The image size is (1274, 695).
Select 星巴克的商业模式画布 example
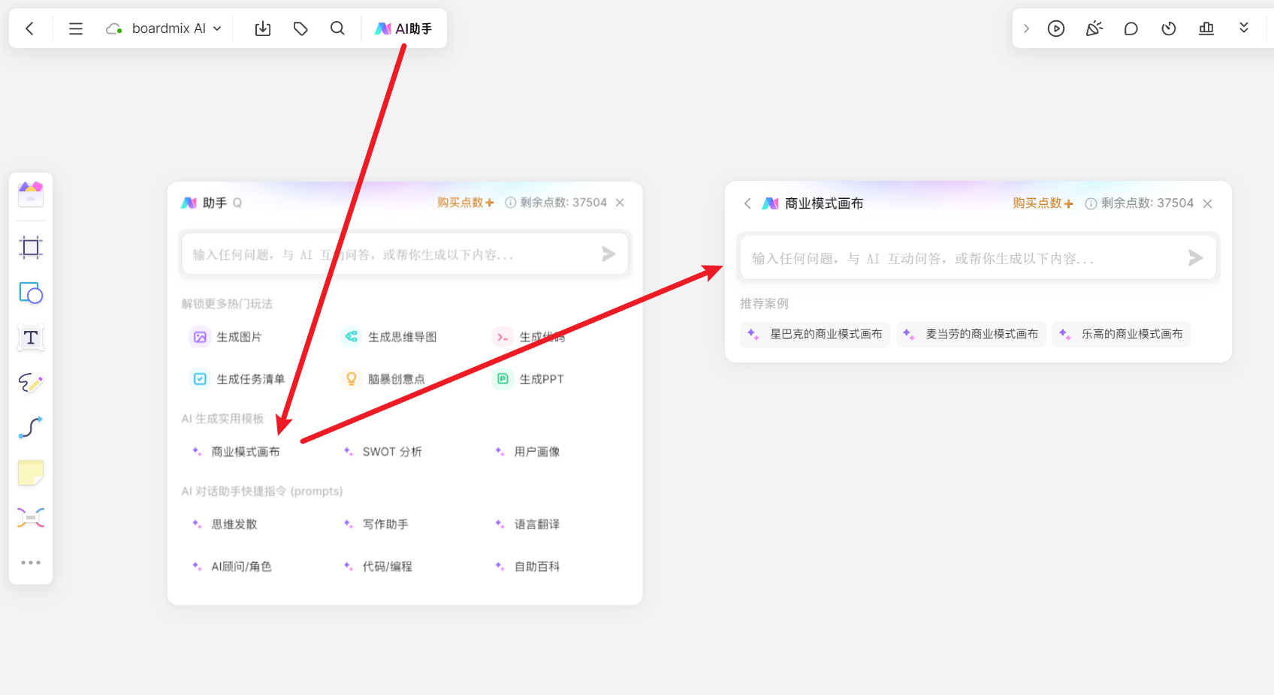(814, 335)
